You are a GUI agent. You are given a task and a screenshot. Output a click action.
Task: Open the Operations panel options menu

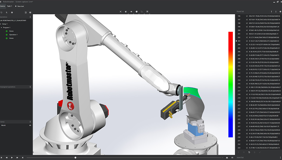click(30, 17)
